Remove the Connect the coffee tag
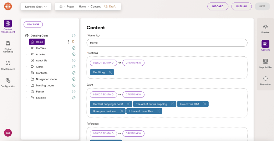The height and width of the screenshot is (141, 274). (158, 111)
